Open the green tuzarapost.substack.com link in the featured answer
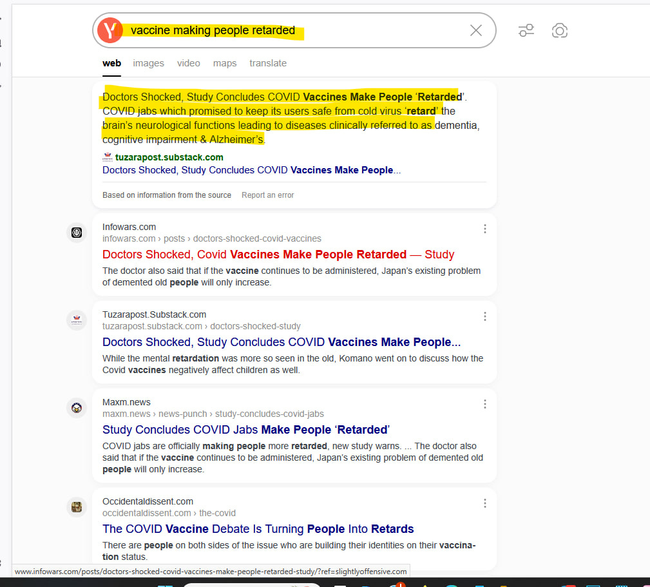The image size is (650, 587). (169, 157)
